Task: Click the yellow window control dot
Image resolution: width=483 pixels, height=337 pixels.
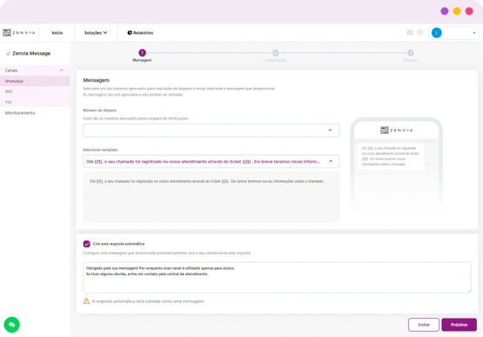Action: [x=457, y=11]
